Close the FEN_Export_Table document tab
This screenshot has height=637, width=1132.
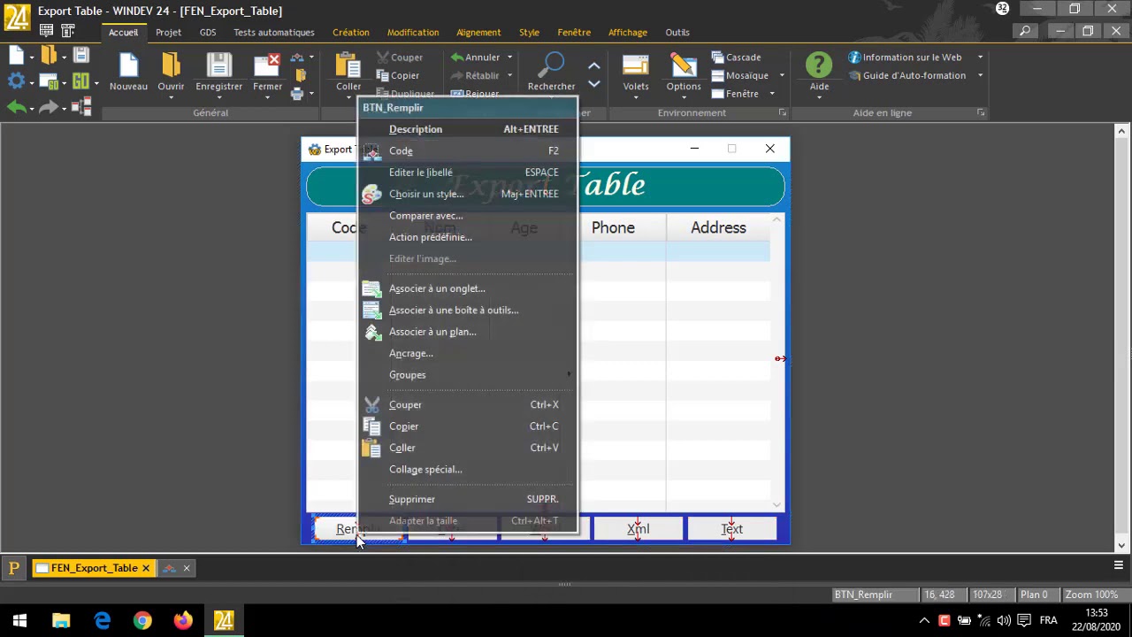click(x=146, y=568)
